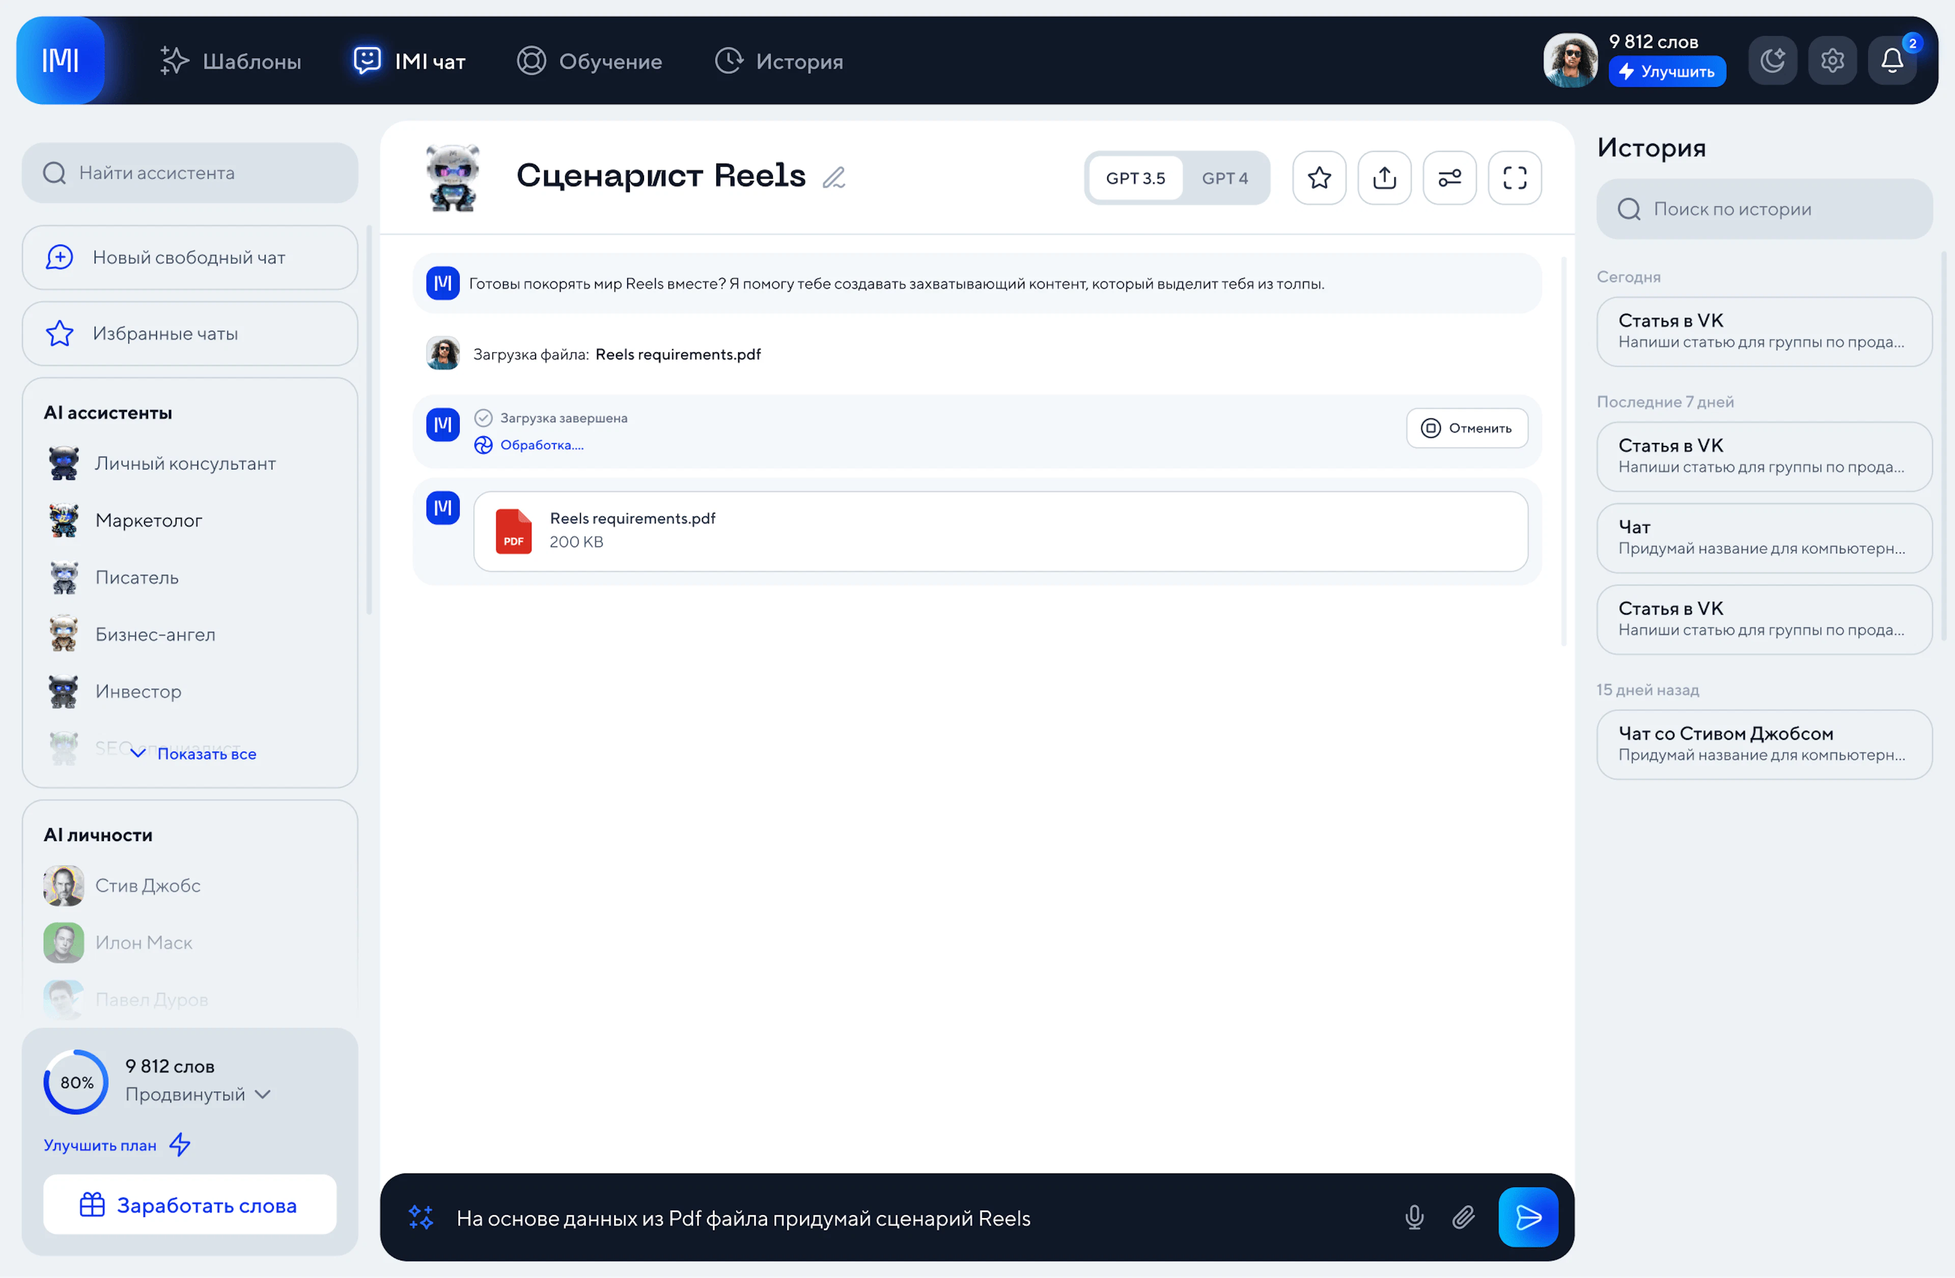This screenshot has height=1278, width=1955.
Task: Click the Сценарист Reels robot avatar
Action: coord(453,177)
